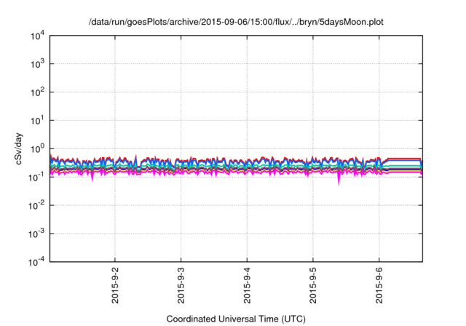This screenshot has height=326, width=466.
Task: Click the y-axis tick label 10^-4
Action: (x=36, y=262)
